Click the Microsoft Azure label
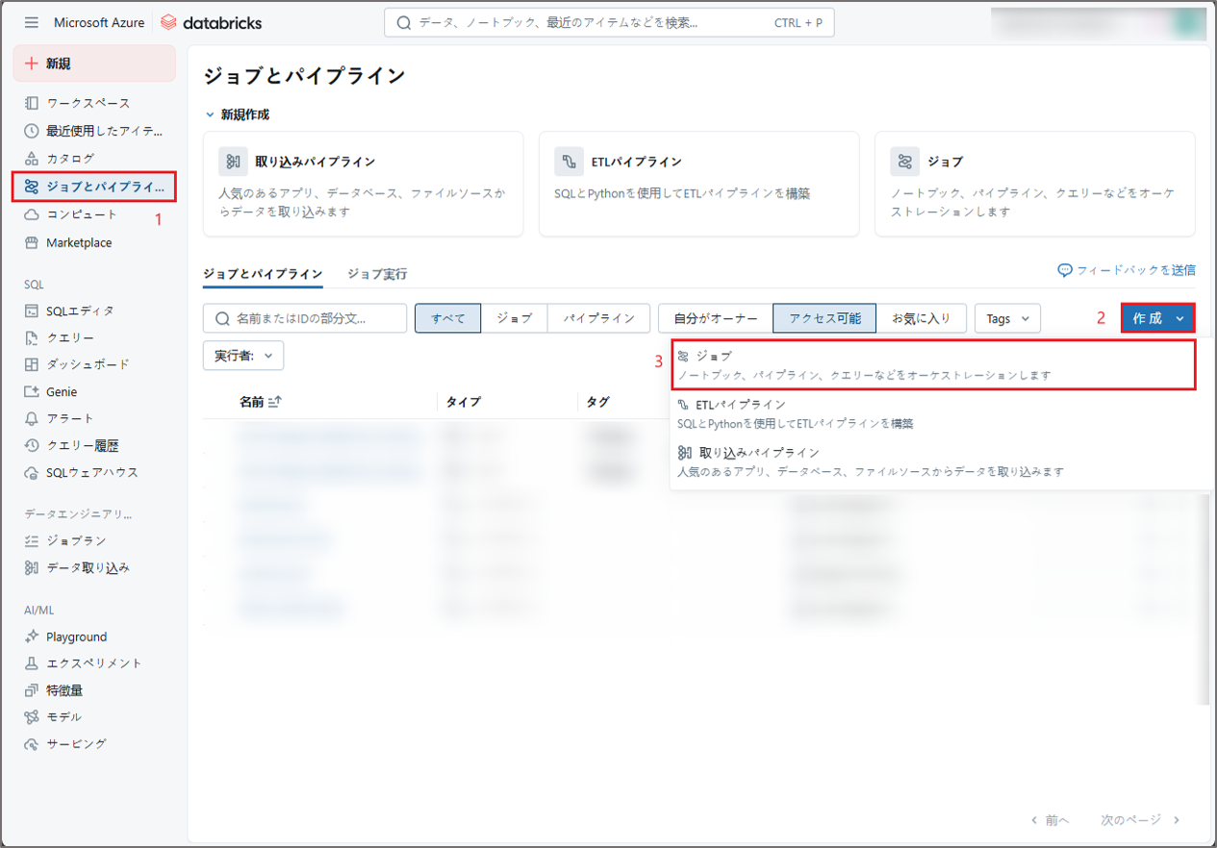The width and height of the screenshot is (1217, 848). click(x=99, y=22)
